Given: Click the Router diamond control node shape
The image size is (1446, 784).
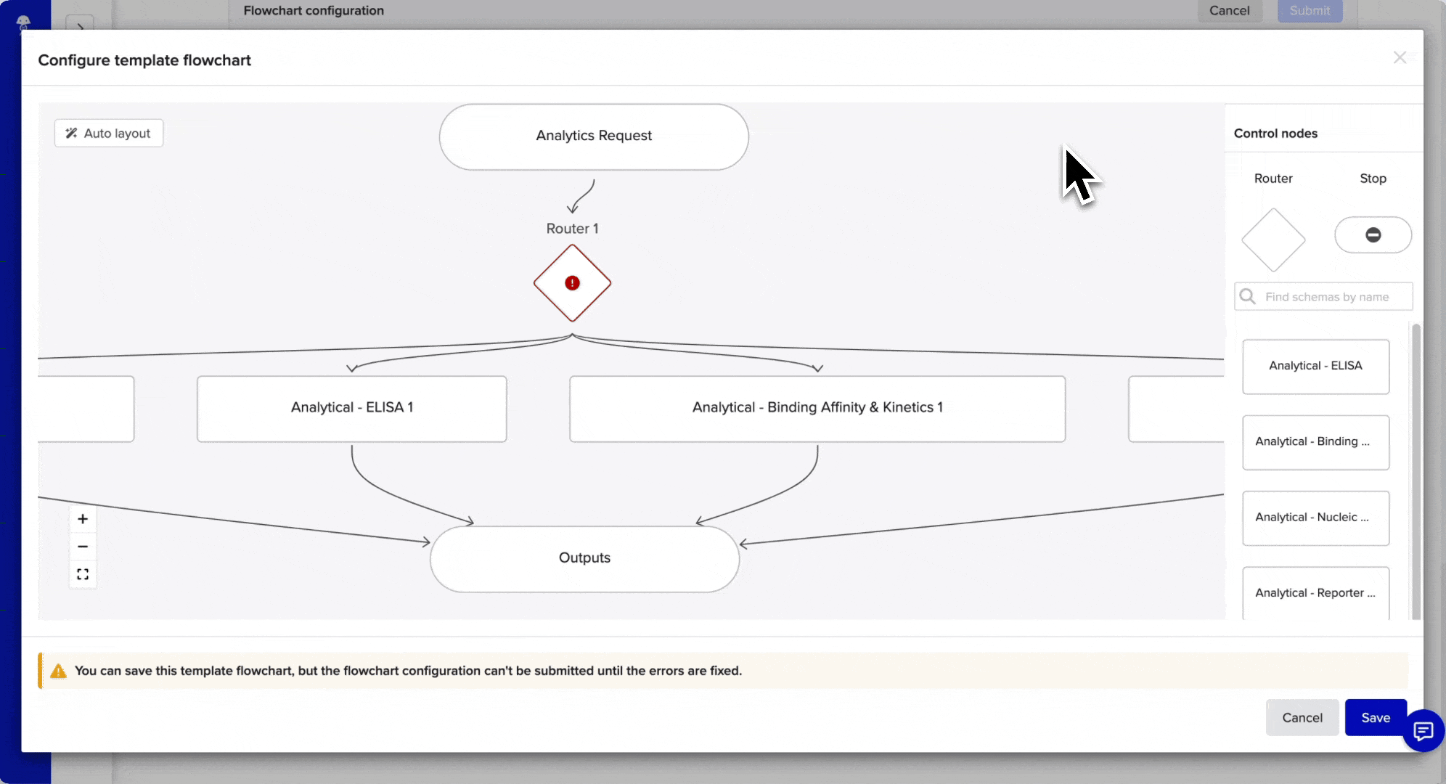Looking at the screenshot, I should pos(1273,240).
